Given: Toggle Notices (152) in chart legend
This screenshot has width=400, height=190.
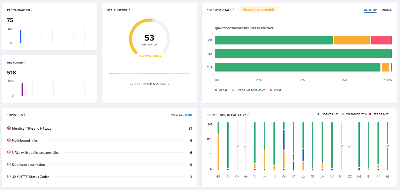Looking at the screenshot, I should (x=328, y=114).
